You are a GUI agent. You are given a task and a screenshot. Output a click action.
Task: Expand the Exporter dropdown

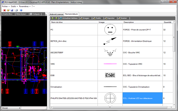(110, 18)
